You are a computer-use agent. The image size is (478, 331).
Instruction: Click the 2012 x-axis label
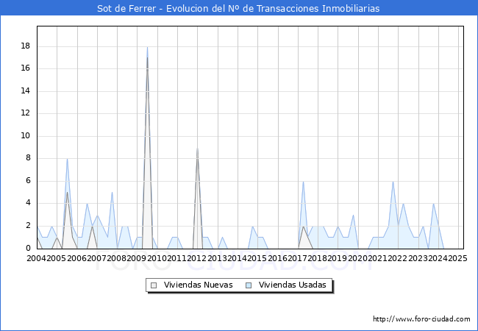[x=197, y=258]
